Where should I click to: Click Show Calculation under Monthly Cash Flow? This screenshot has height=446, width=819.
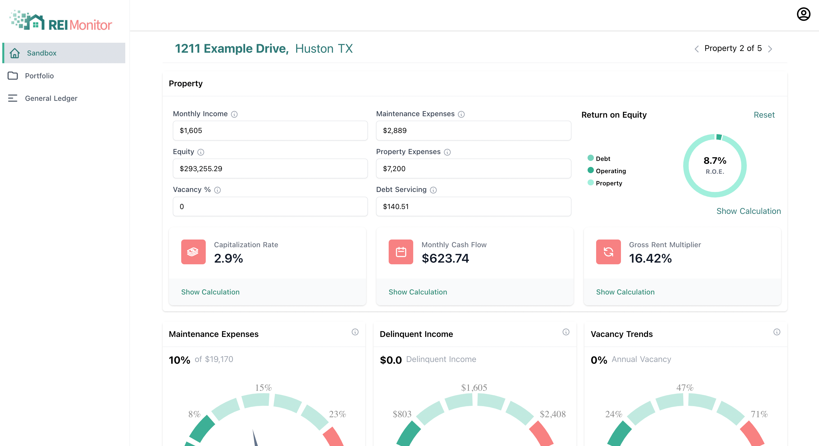[417, 292]
